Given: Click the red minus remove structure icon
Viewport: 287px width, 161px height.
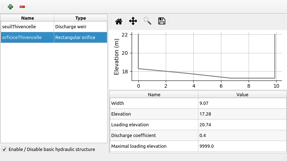Looking at the screenshot, I should coord(22,7).
